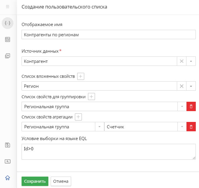Screen dimensions: 199x188
Task: Open grouping Региональная группа dropdown
Action: click(x=182, y=106)
